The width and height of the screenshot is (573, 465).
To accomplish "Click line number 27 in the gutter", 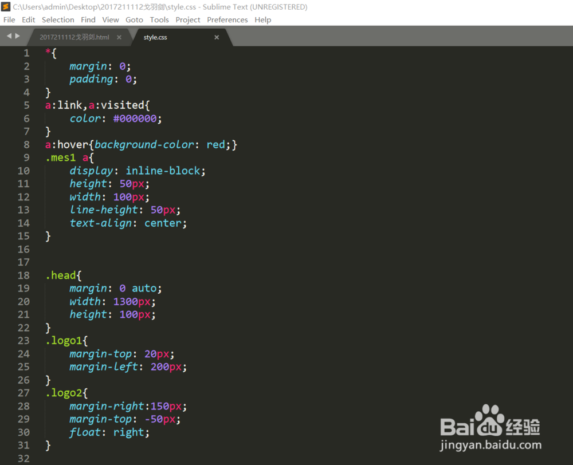I will click(23, 393).
